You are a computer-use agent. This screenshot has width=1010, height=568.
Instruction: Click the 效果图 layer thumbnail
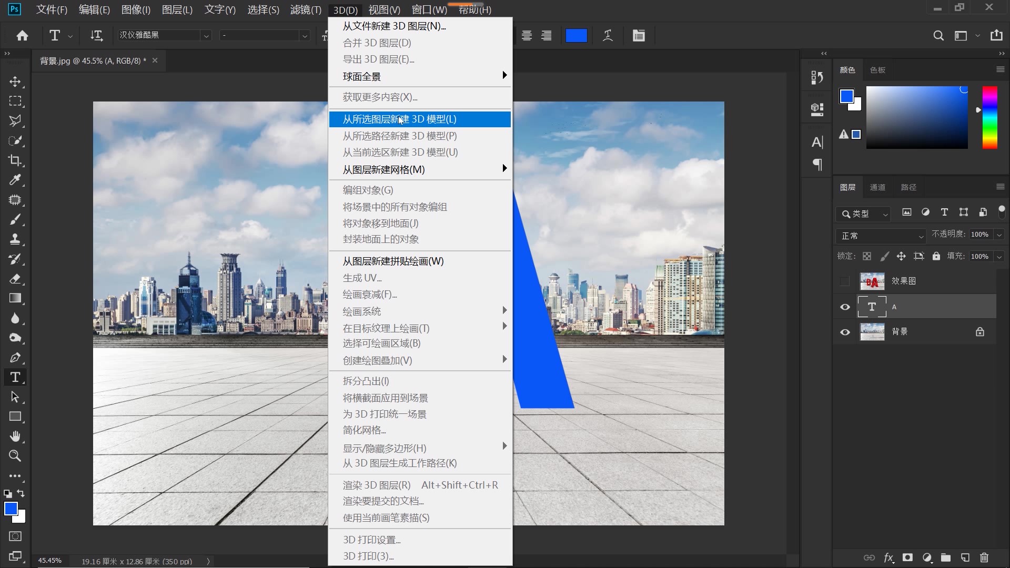pos(872,281)
